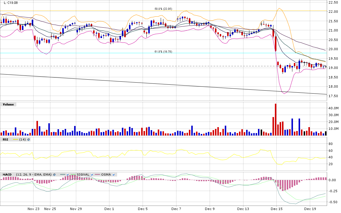Toggle the SIGNAL line checkbox
Image resolution: width=341 pixels, height=213 pixels.
click(92, 175)
